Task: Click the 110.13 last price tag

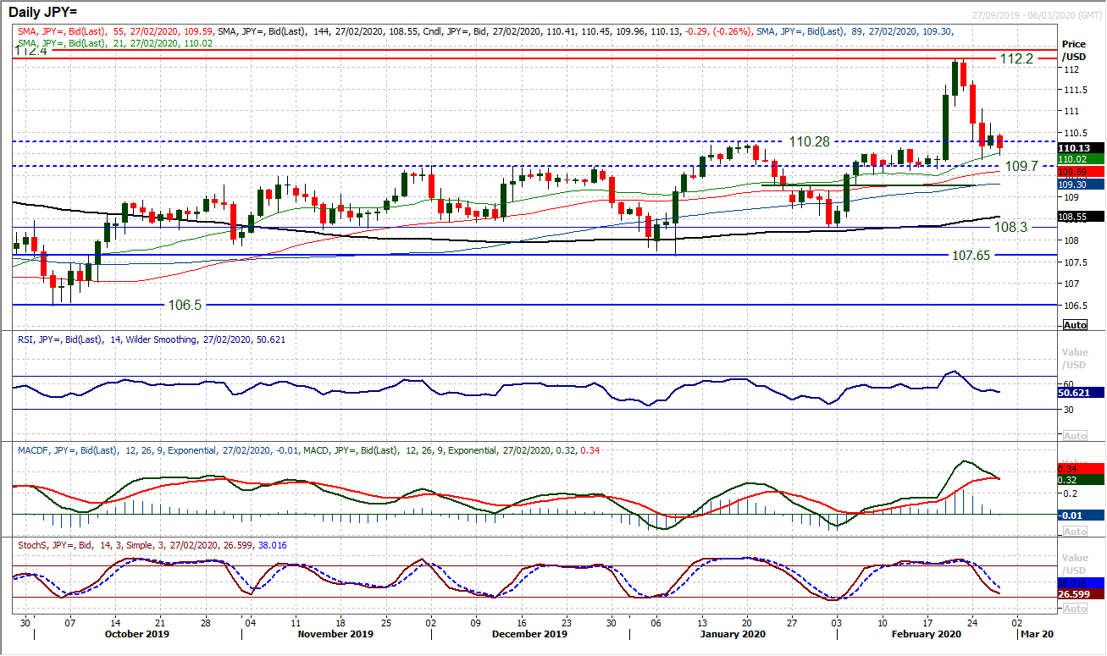Action: pos(1081,146)
